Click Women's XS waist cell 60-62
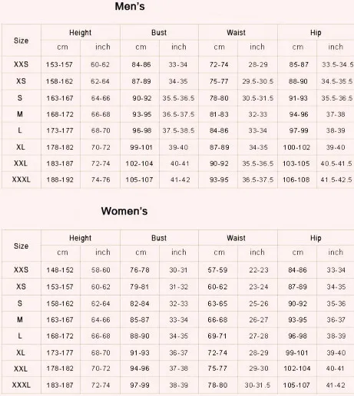The height and width of the screenshot is (396, 354). [x=217, y=287]
